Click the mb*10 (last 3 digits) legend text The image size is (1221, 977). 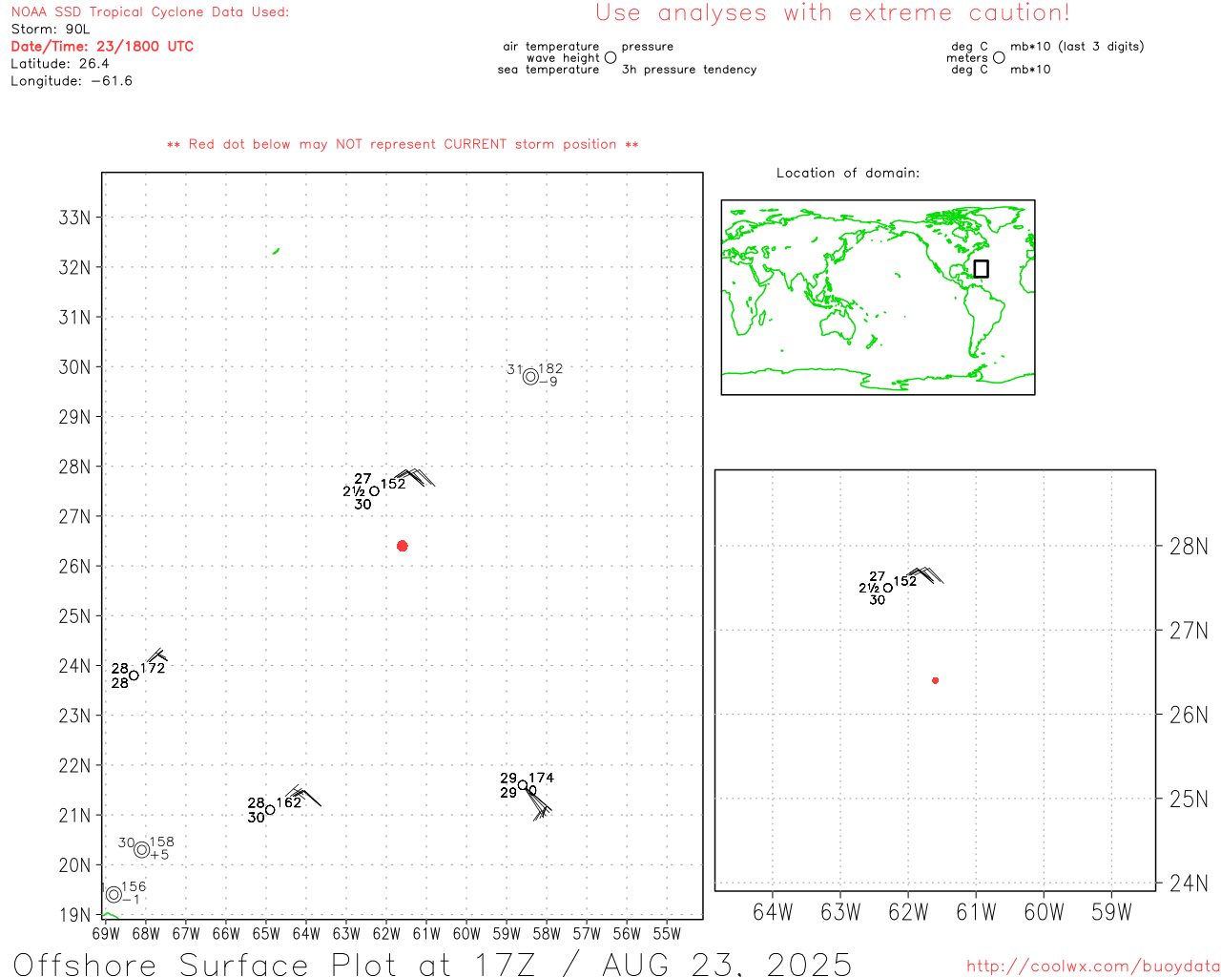[1077, 46]
